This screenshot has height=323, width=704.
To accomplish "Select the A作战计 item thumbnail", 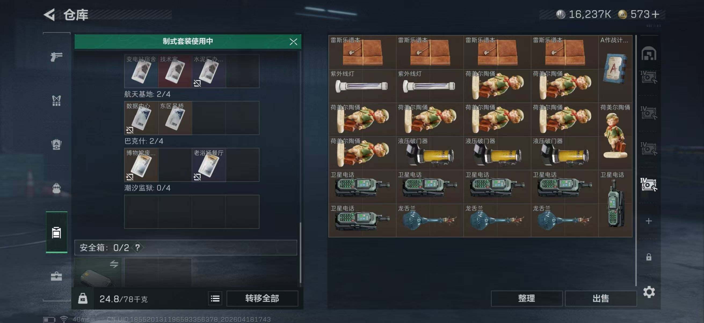I will click(x=615, y=69).
